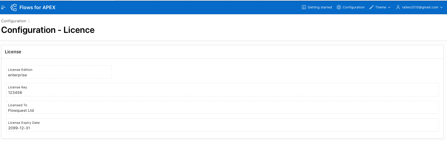Click the user profile icon
The image size is (447, 141).
[x=398, y=7]
